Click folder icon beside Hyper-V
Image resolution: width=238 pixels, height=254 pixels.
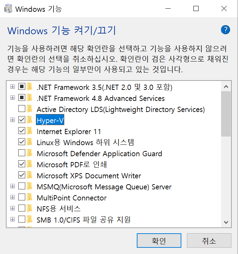pos(29,120)
